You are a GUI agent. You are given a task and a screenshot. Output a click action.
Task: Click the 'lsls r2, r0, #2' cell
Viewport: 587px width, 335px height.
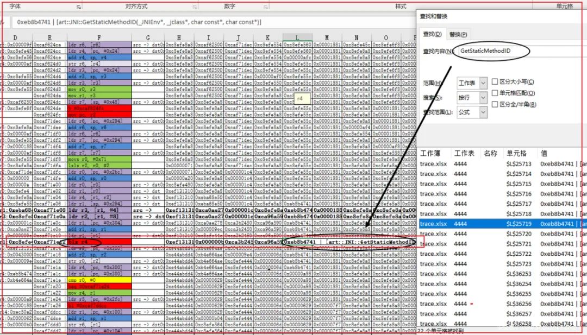(x=99, y=166)
